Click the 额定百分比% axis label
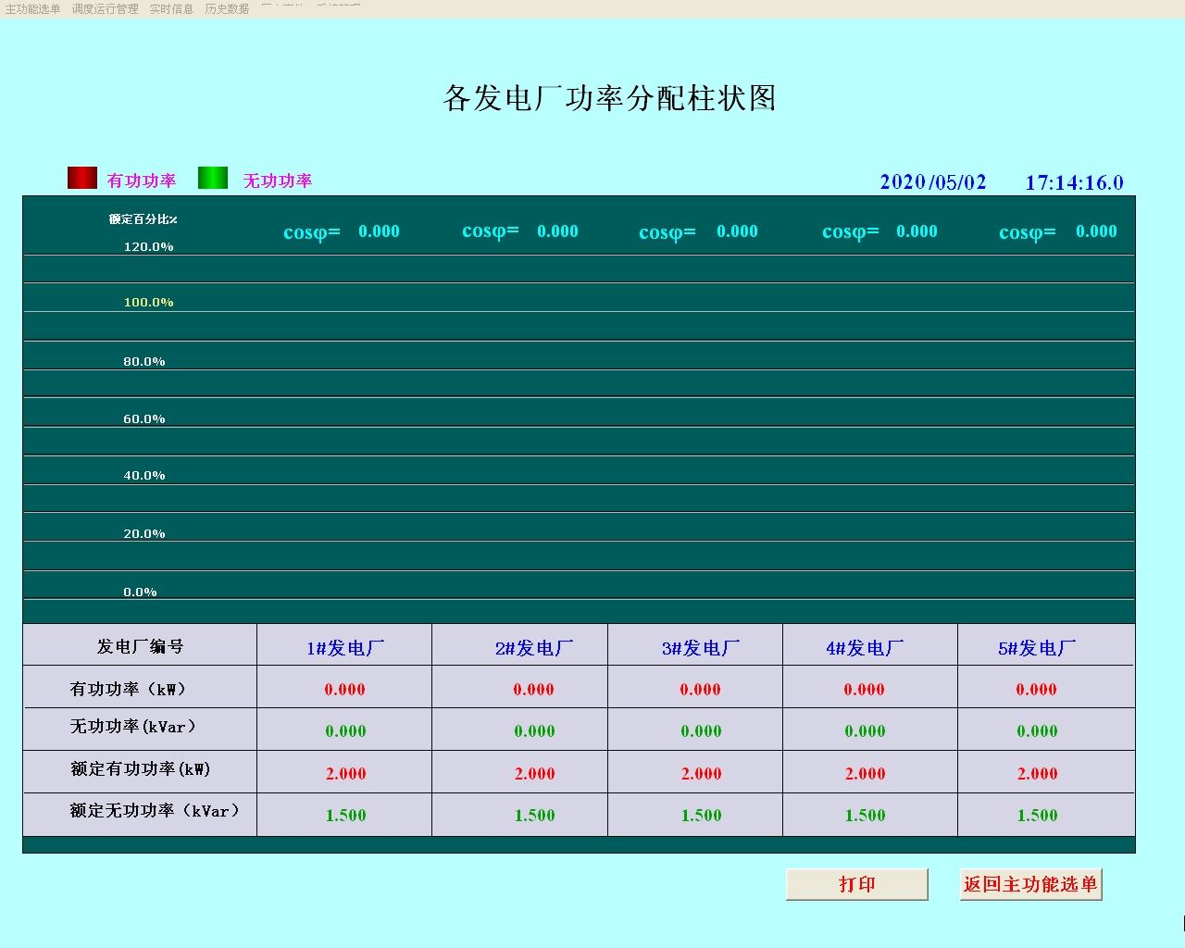The width and height of the screenshot is (1185, 948). [x=143, y=219]
